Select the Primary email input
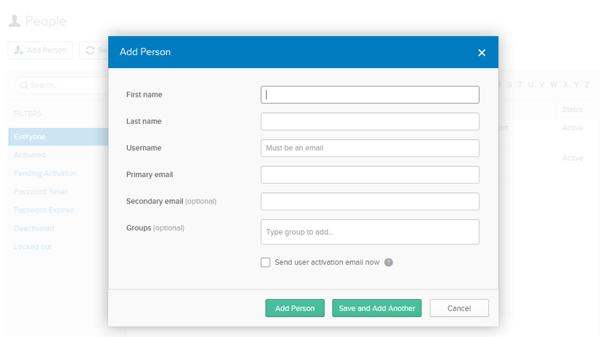This screenshot has height=337, width=612. pyautogui.click(x=369, y=174)
